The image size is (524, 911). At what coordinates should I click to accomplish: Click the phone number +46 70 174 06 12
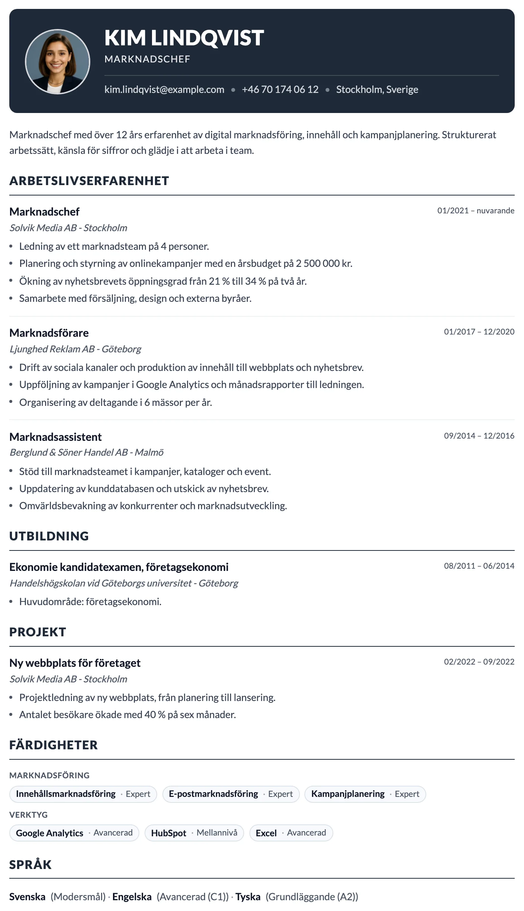coord(280,90)
